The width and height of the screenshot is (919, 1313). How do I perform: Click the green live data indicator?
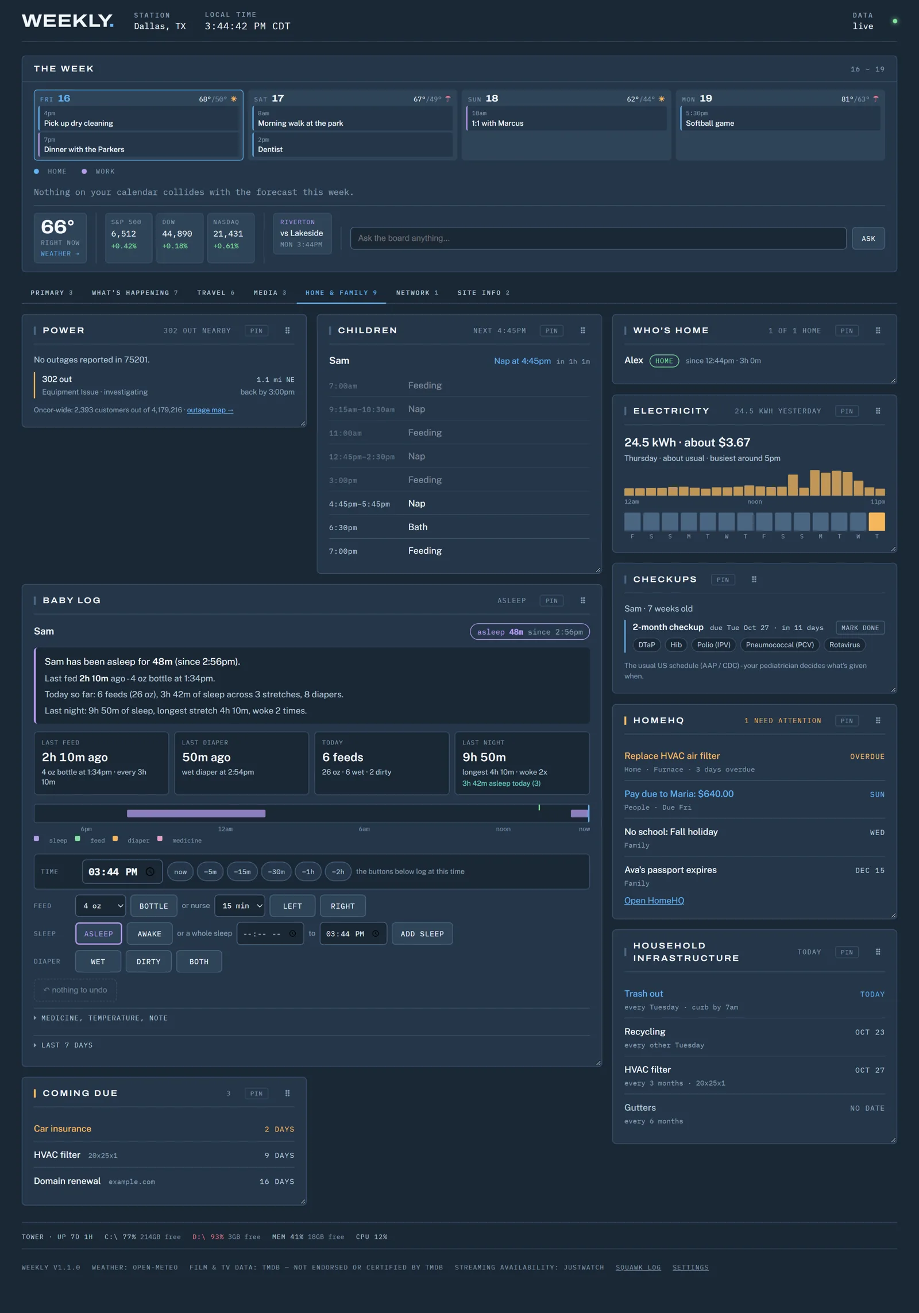(x=895, y=21)
